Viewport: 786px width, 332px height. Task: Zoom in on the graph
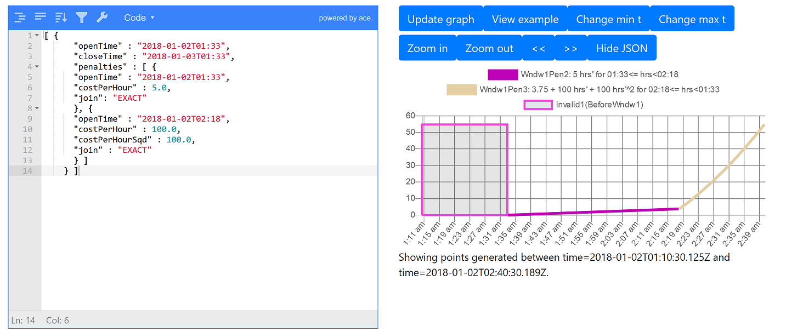coord(427,48)
